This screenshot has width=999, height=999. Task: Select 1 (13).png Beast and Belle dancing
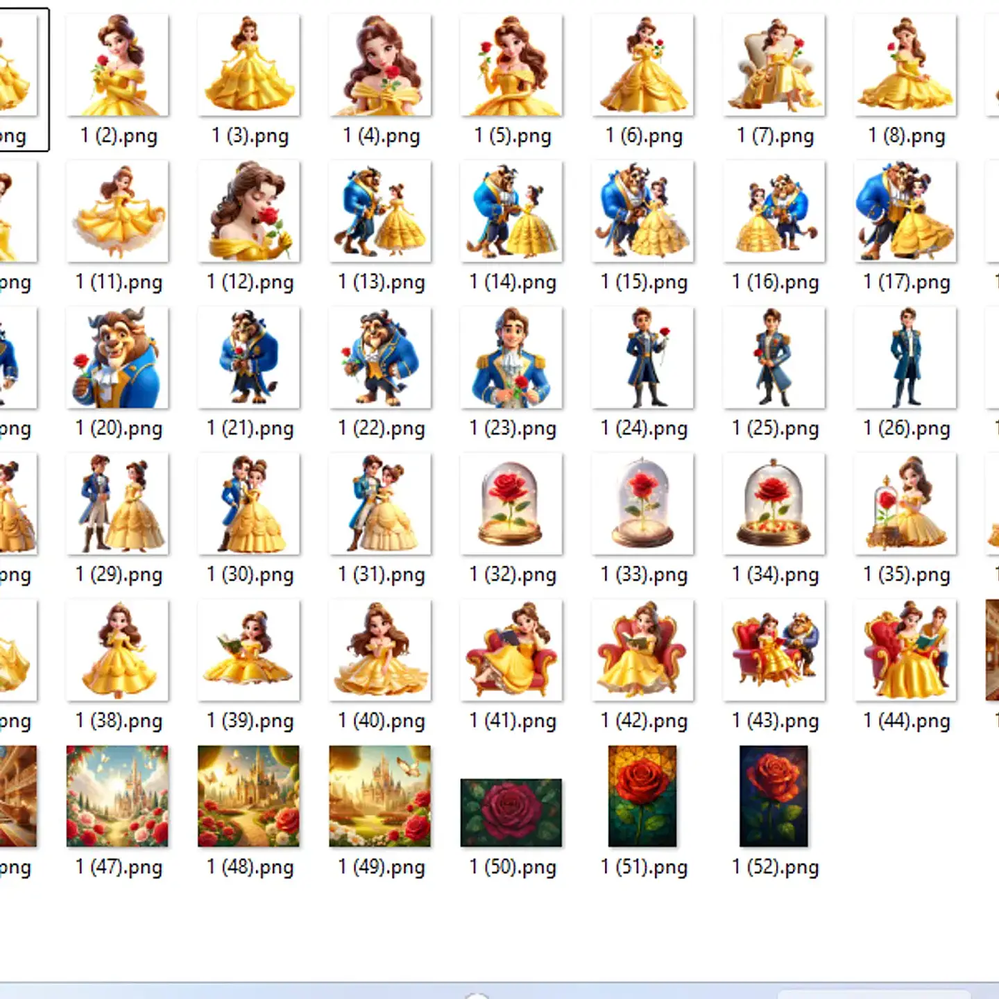click(380, 212)
